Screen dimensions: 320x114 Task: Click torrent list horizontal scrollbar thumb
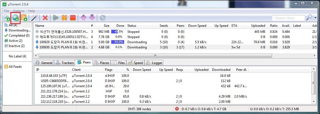tap(155, 55)
